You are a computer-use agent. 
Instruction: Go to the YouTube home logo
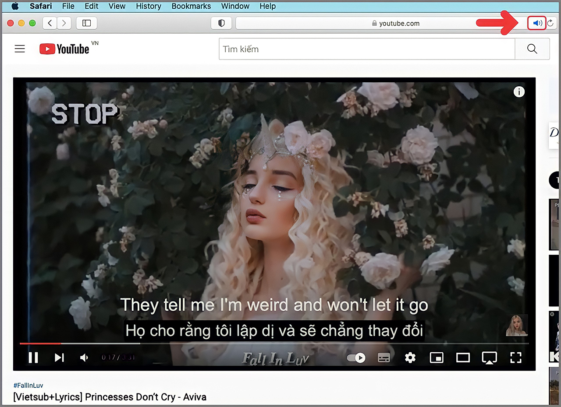point(64,49)
